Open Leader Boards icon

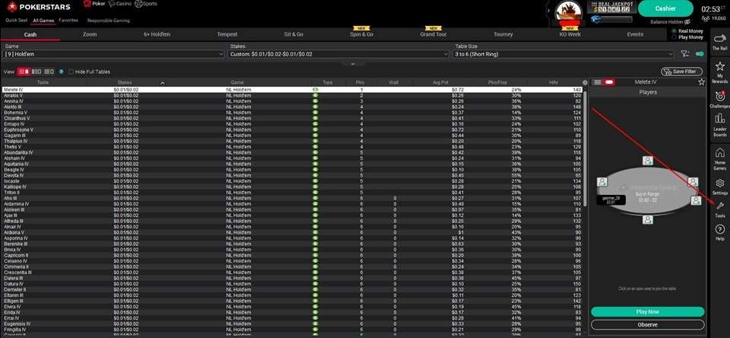(719, 123)
